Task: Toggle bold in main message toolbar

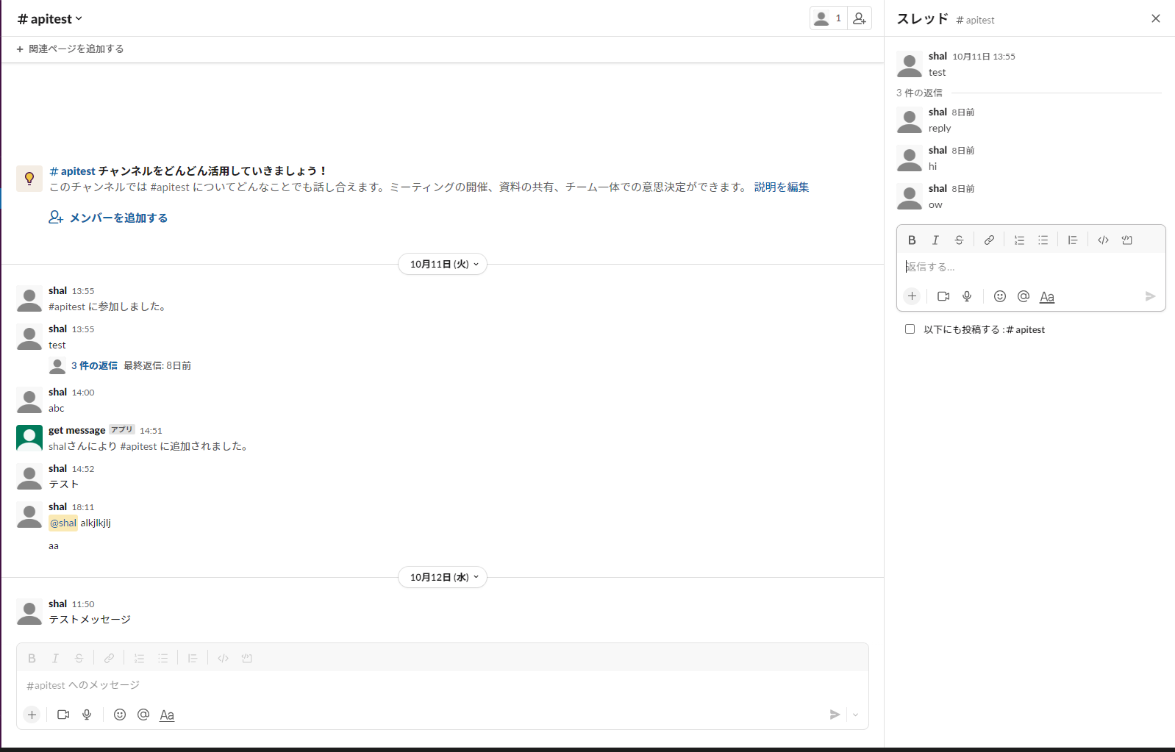Action: pos(32,659)
